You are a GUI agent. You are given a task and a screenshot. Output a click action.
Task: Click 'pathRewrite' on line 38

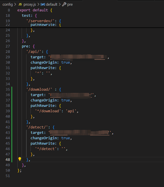[x=42, y=106]
